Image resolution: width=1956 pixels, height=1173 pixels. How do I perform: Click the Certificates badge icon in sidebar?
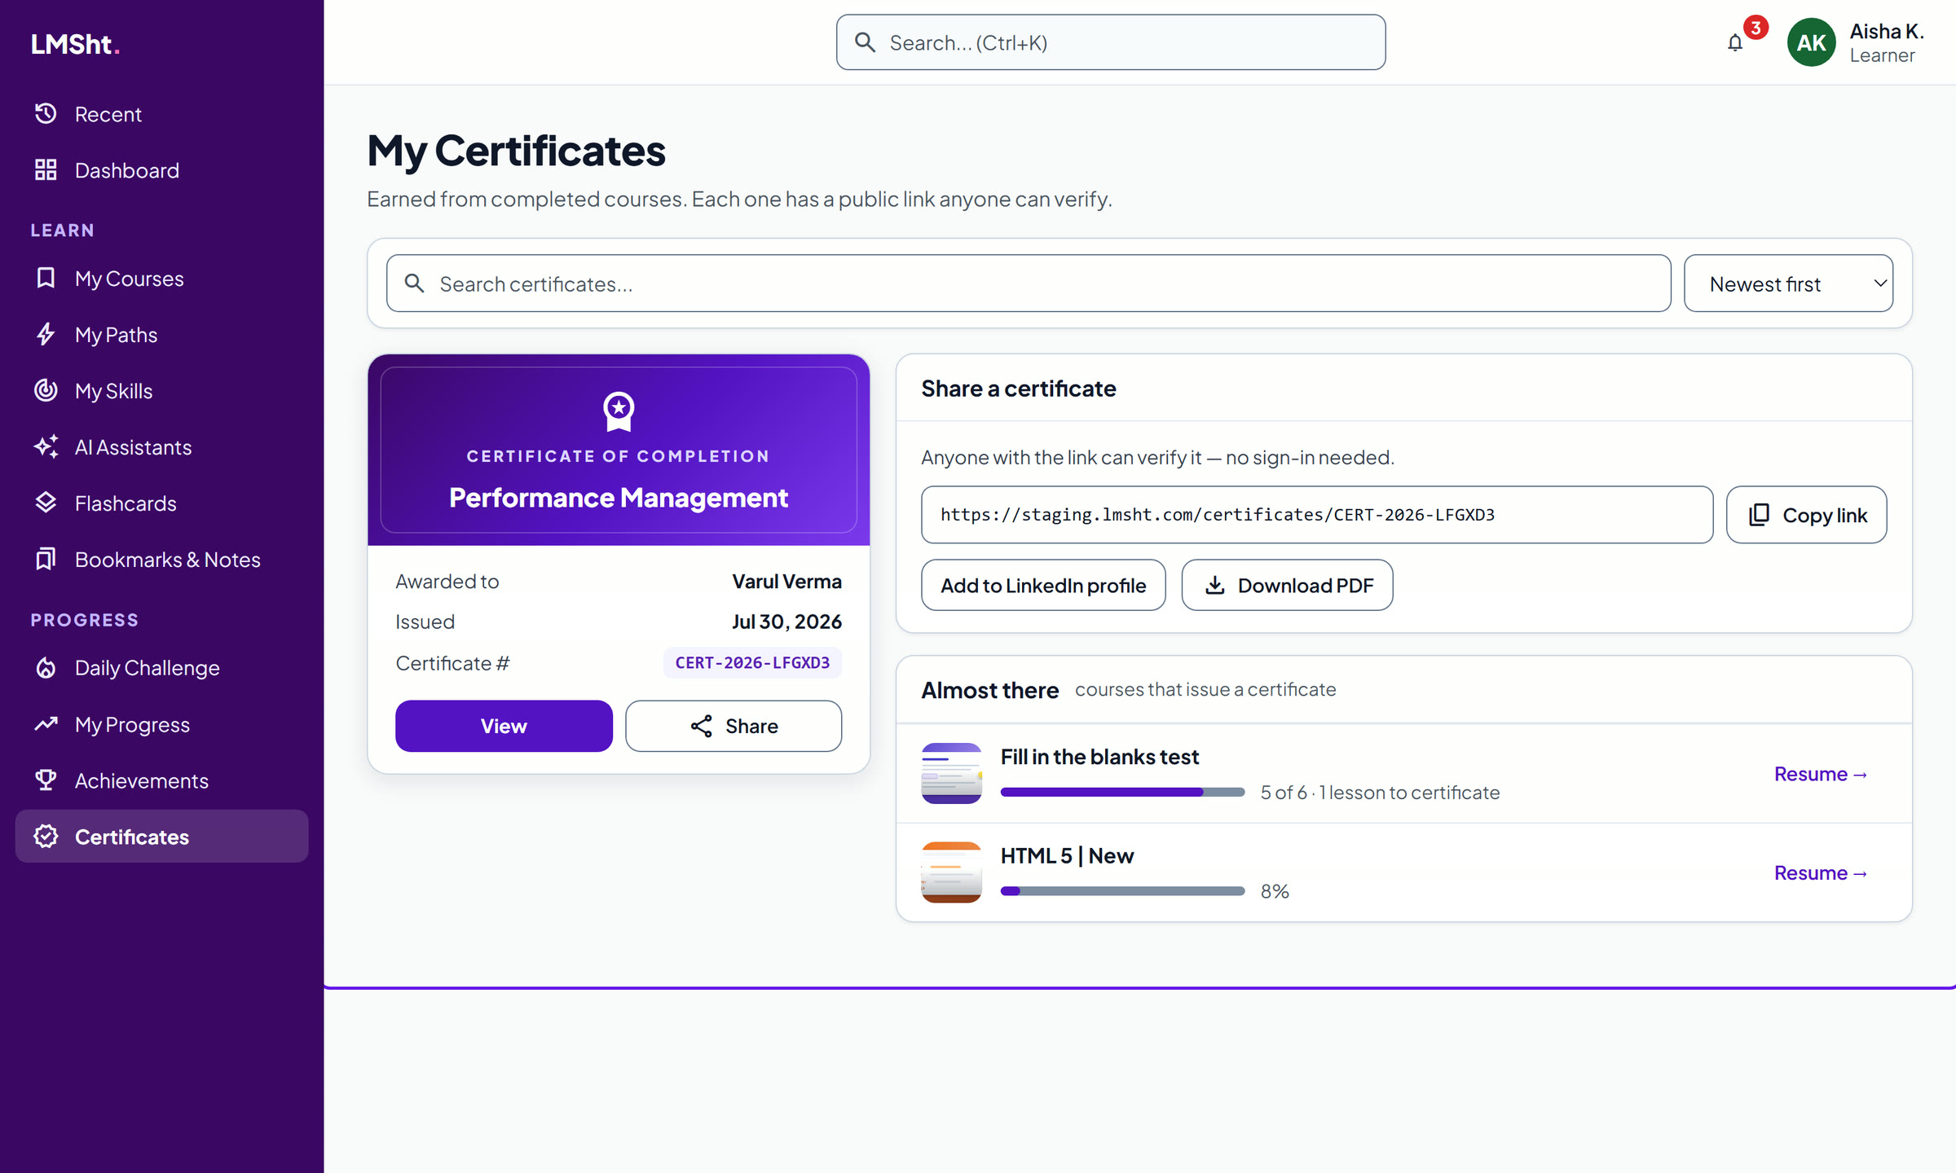click(x=46, y=836)
